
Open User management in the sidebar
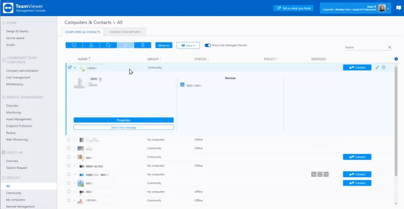18,77
